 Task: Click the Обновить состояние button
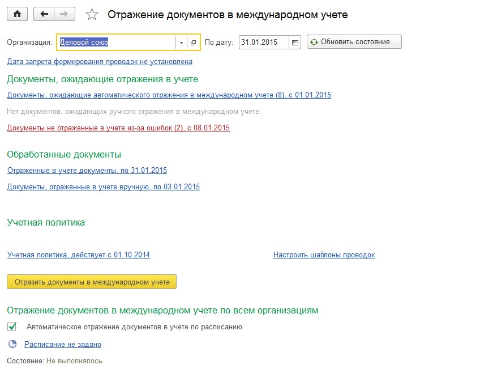click(354, 42)
